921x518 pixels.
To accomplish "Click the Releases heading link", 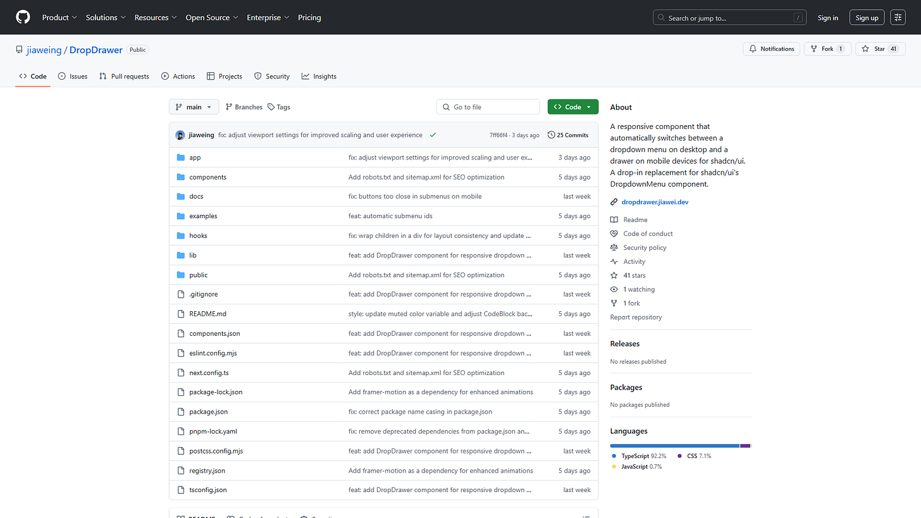I will coord(625,343).
